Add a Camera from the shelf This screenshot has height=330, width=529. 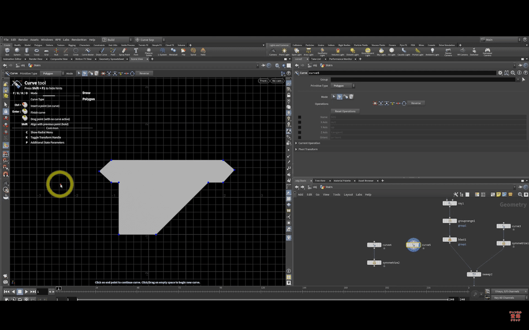[x=273, y=52]
